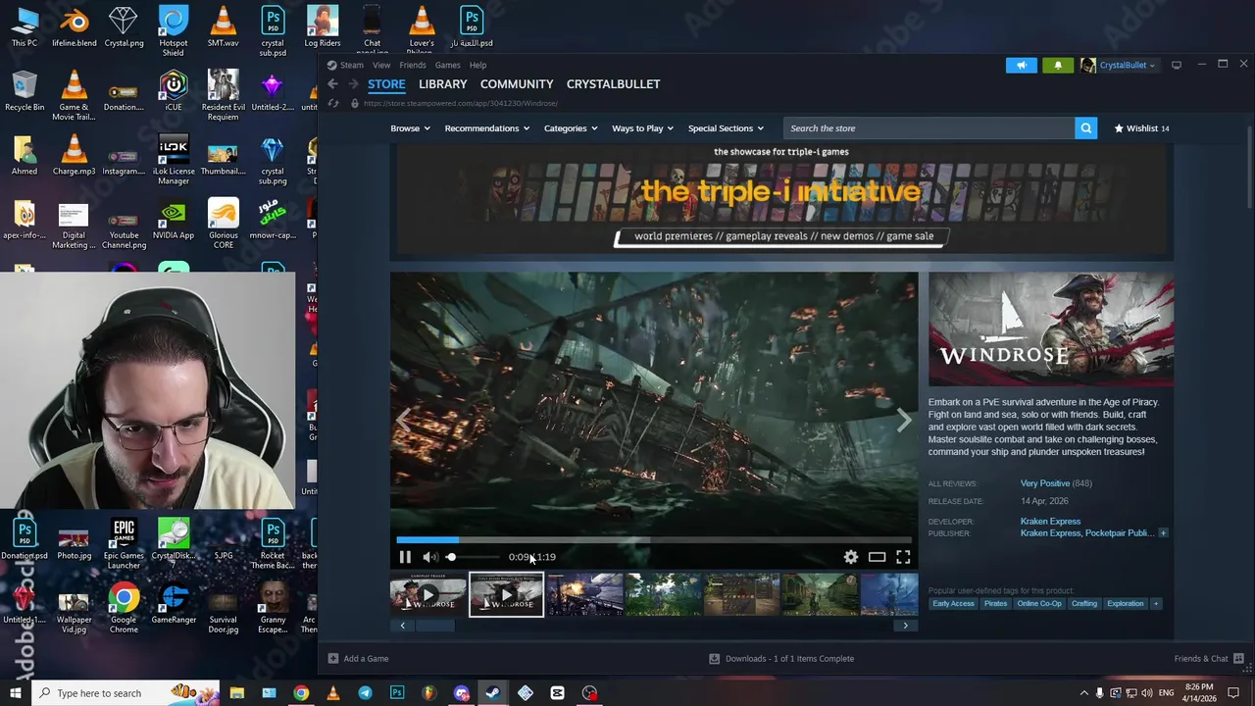Open the Help menu
1255x706 pixels.
pos(477,65)
